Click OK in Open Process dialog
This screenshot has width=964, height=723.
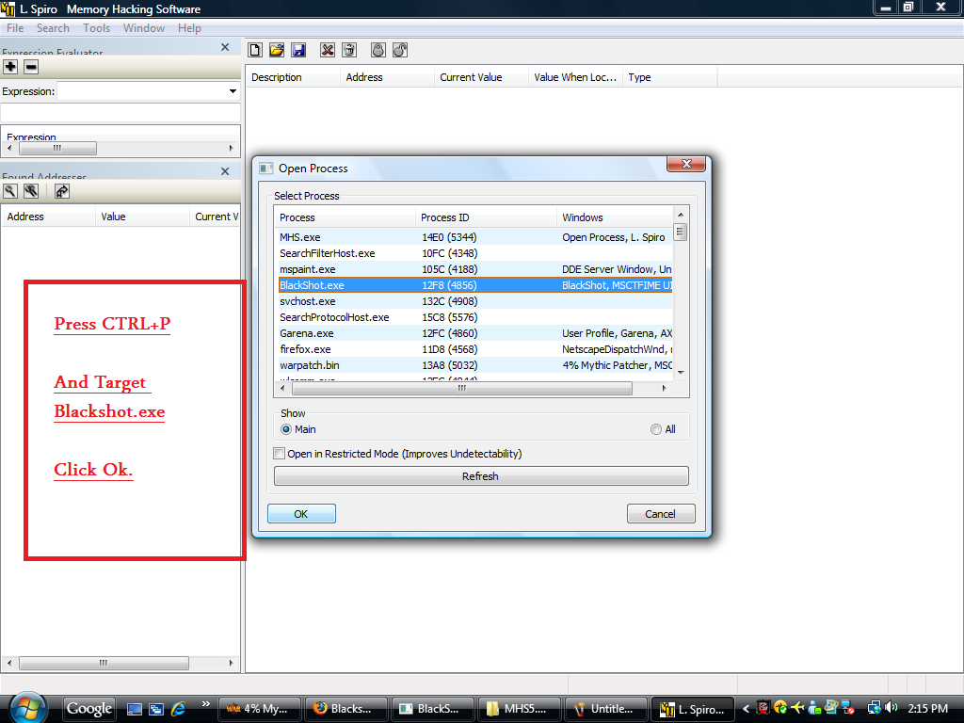301,514
